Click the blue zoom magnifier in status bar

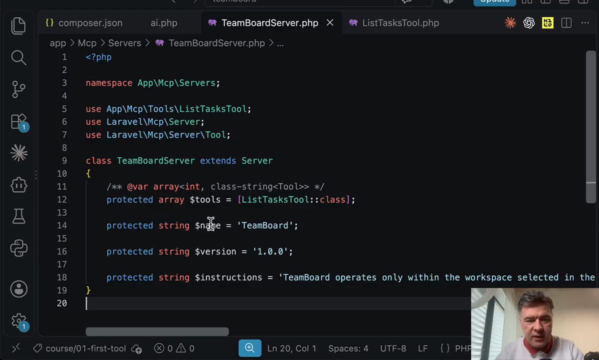[250, 348]
